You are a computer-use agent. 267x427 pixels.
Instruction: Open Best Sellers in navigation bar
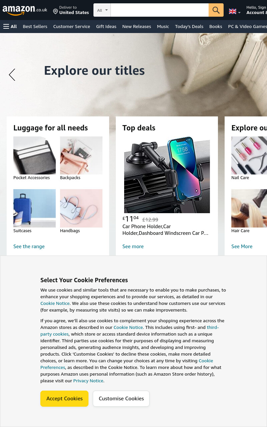point(35,26)
